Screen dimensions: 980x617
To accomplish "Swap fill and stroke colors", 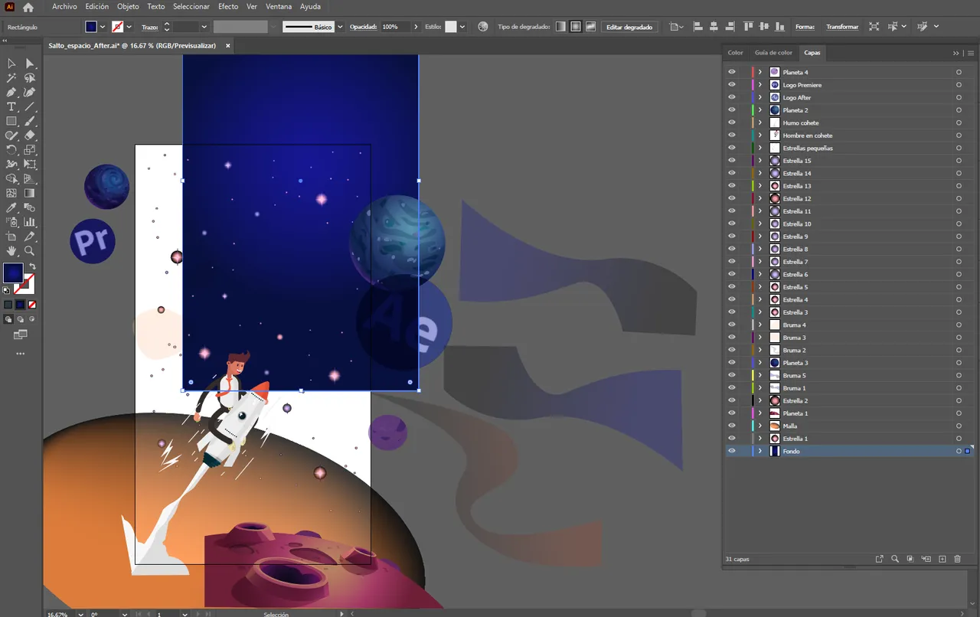I will click(32, 266).
